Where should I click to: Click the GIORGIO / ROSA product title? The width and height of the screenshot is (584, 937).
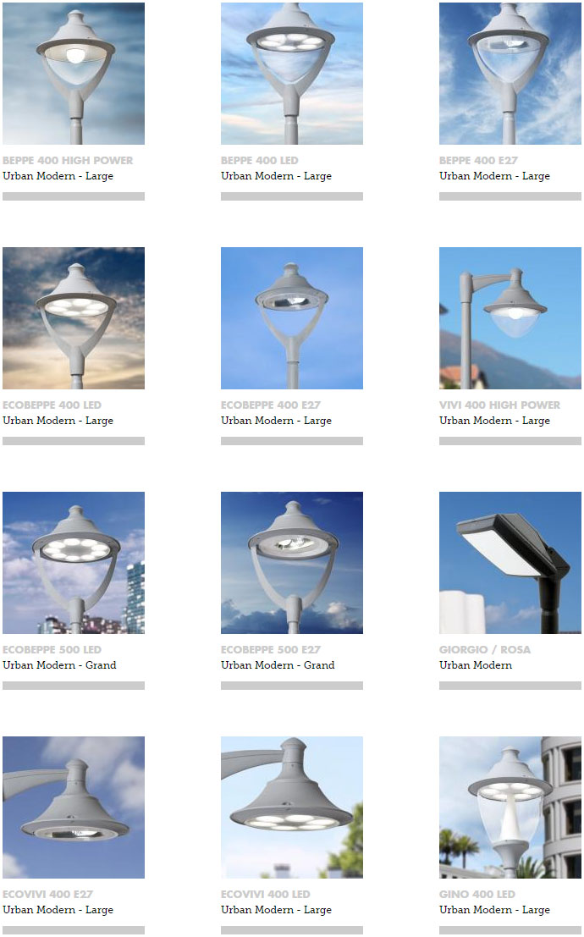pos(485,649)
